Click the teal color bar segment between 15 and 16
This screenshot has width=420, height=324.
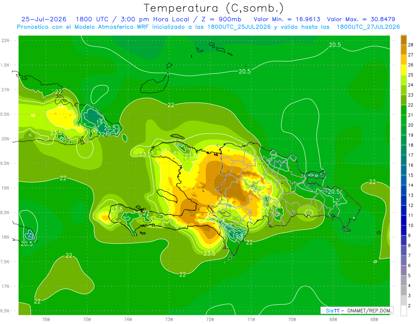click(404, 170)
